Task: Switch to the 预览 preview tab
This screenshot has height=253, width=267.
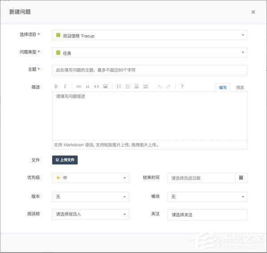Action: [x=240, y=88]
